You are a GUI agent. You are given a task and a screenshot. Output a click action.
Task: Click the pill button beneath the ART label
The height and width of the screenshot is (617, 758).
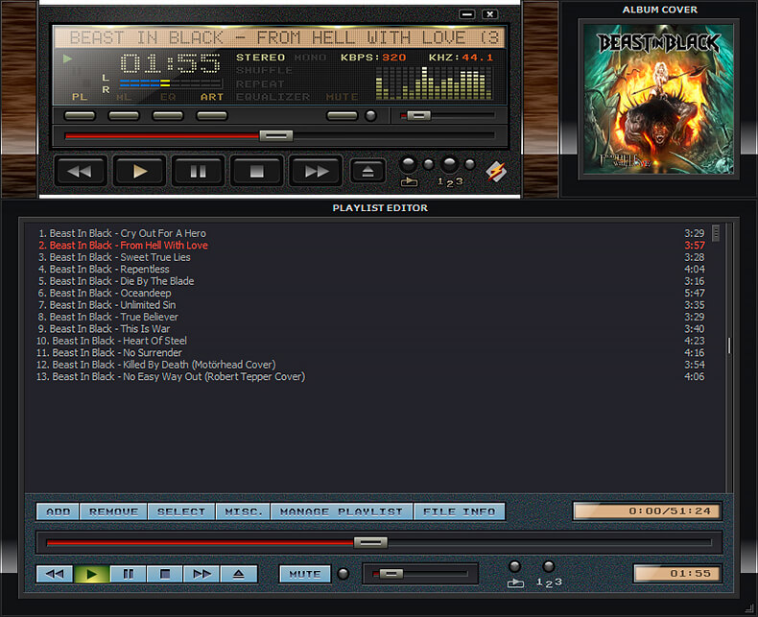point(212,115)
